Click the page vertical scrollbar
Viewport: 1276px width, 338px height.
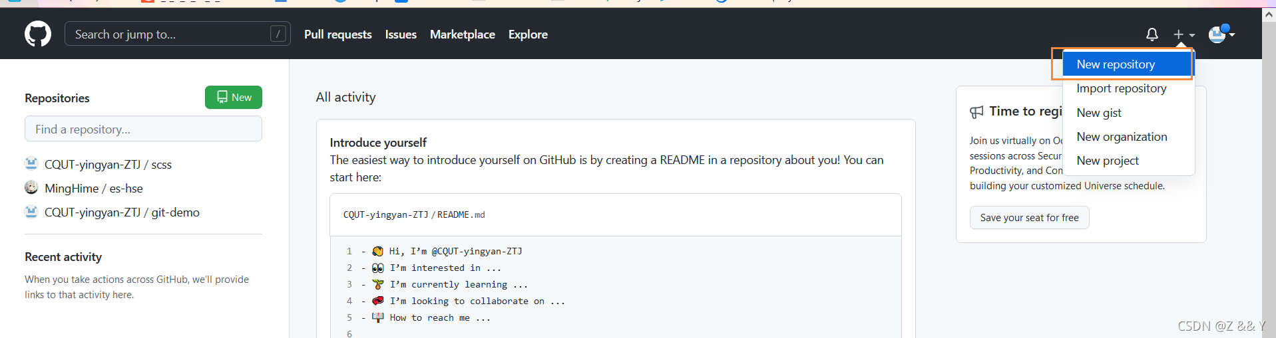coord(1269,179)
